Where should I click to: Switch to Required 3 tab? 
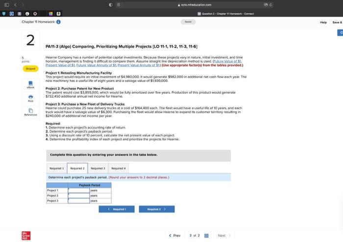(x=98, y=168)
